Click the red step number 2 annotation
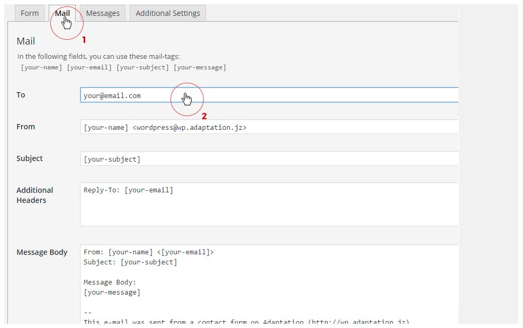The width and height of the screenshot is (523, 328). coord(204,116)
